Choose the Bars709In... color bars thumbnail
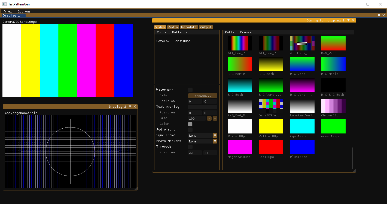The height and width of the screenshot is (204, 387). [271, 106]
